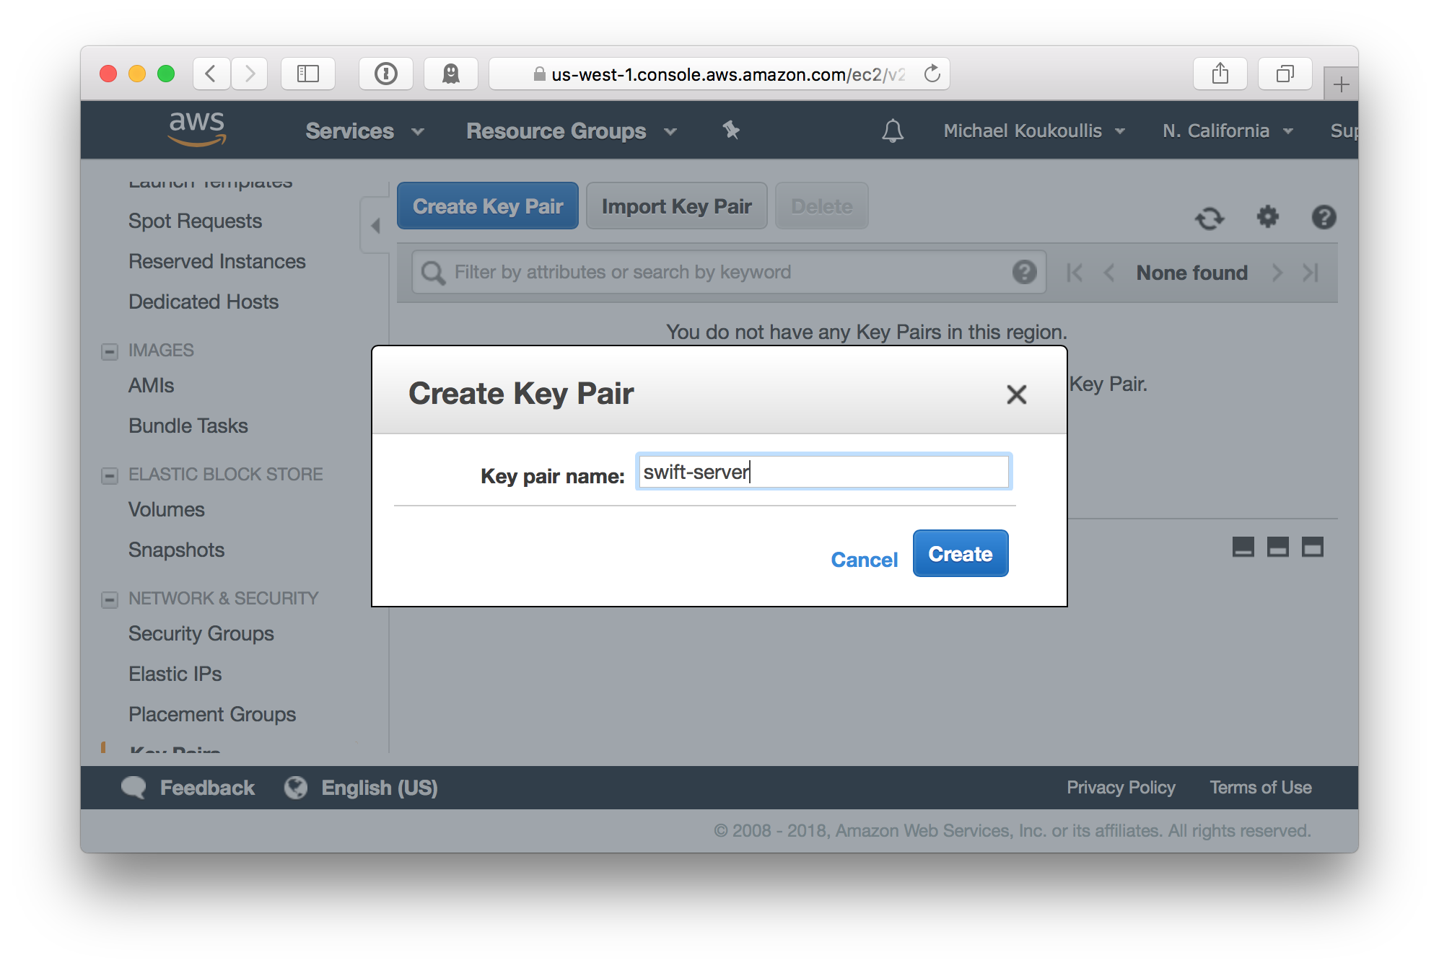Collapse the IMAGES section
This screenshot has width=1439, height=968.
pyautogui.click(x=110, y=351)
